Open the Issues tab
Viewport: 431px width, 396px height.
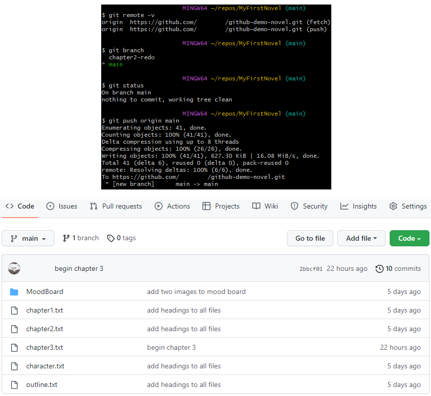62,206
